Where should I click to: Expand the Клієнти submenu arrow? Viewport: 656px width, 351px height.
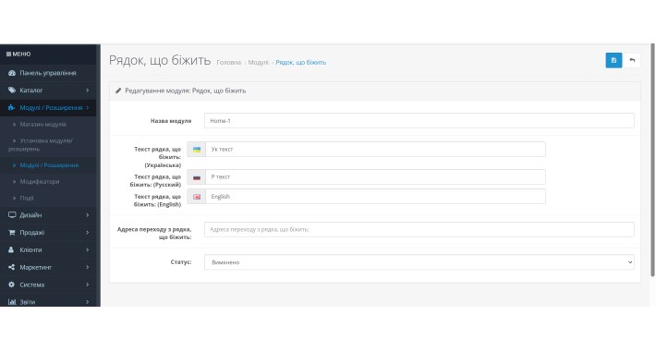88,249
